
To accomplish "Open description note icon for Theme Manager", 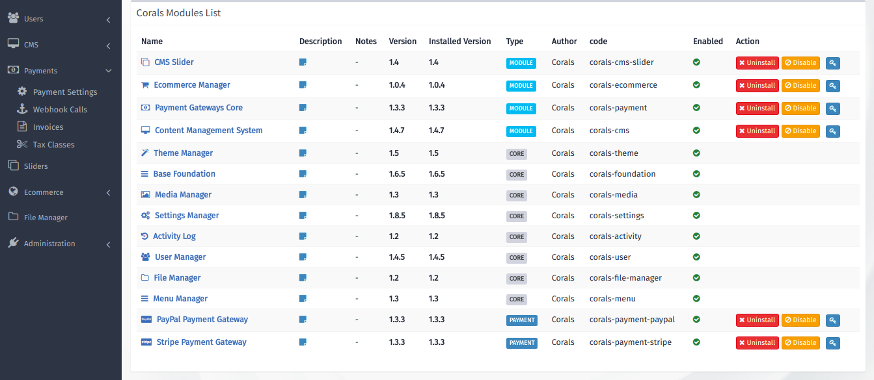I will 303,153.
